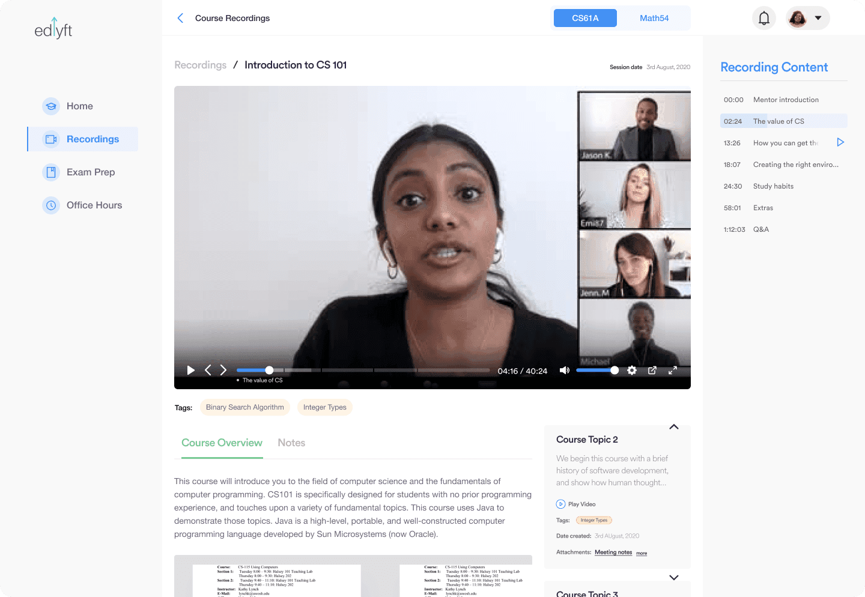Open the user profile avatar menu
Viewport: 865px width, 597px height.
click(808, 18)
